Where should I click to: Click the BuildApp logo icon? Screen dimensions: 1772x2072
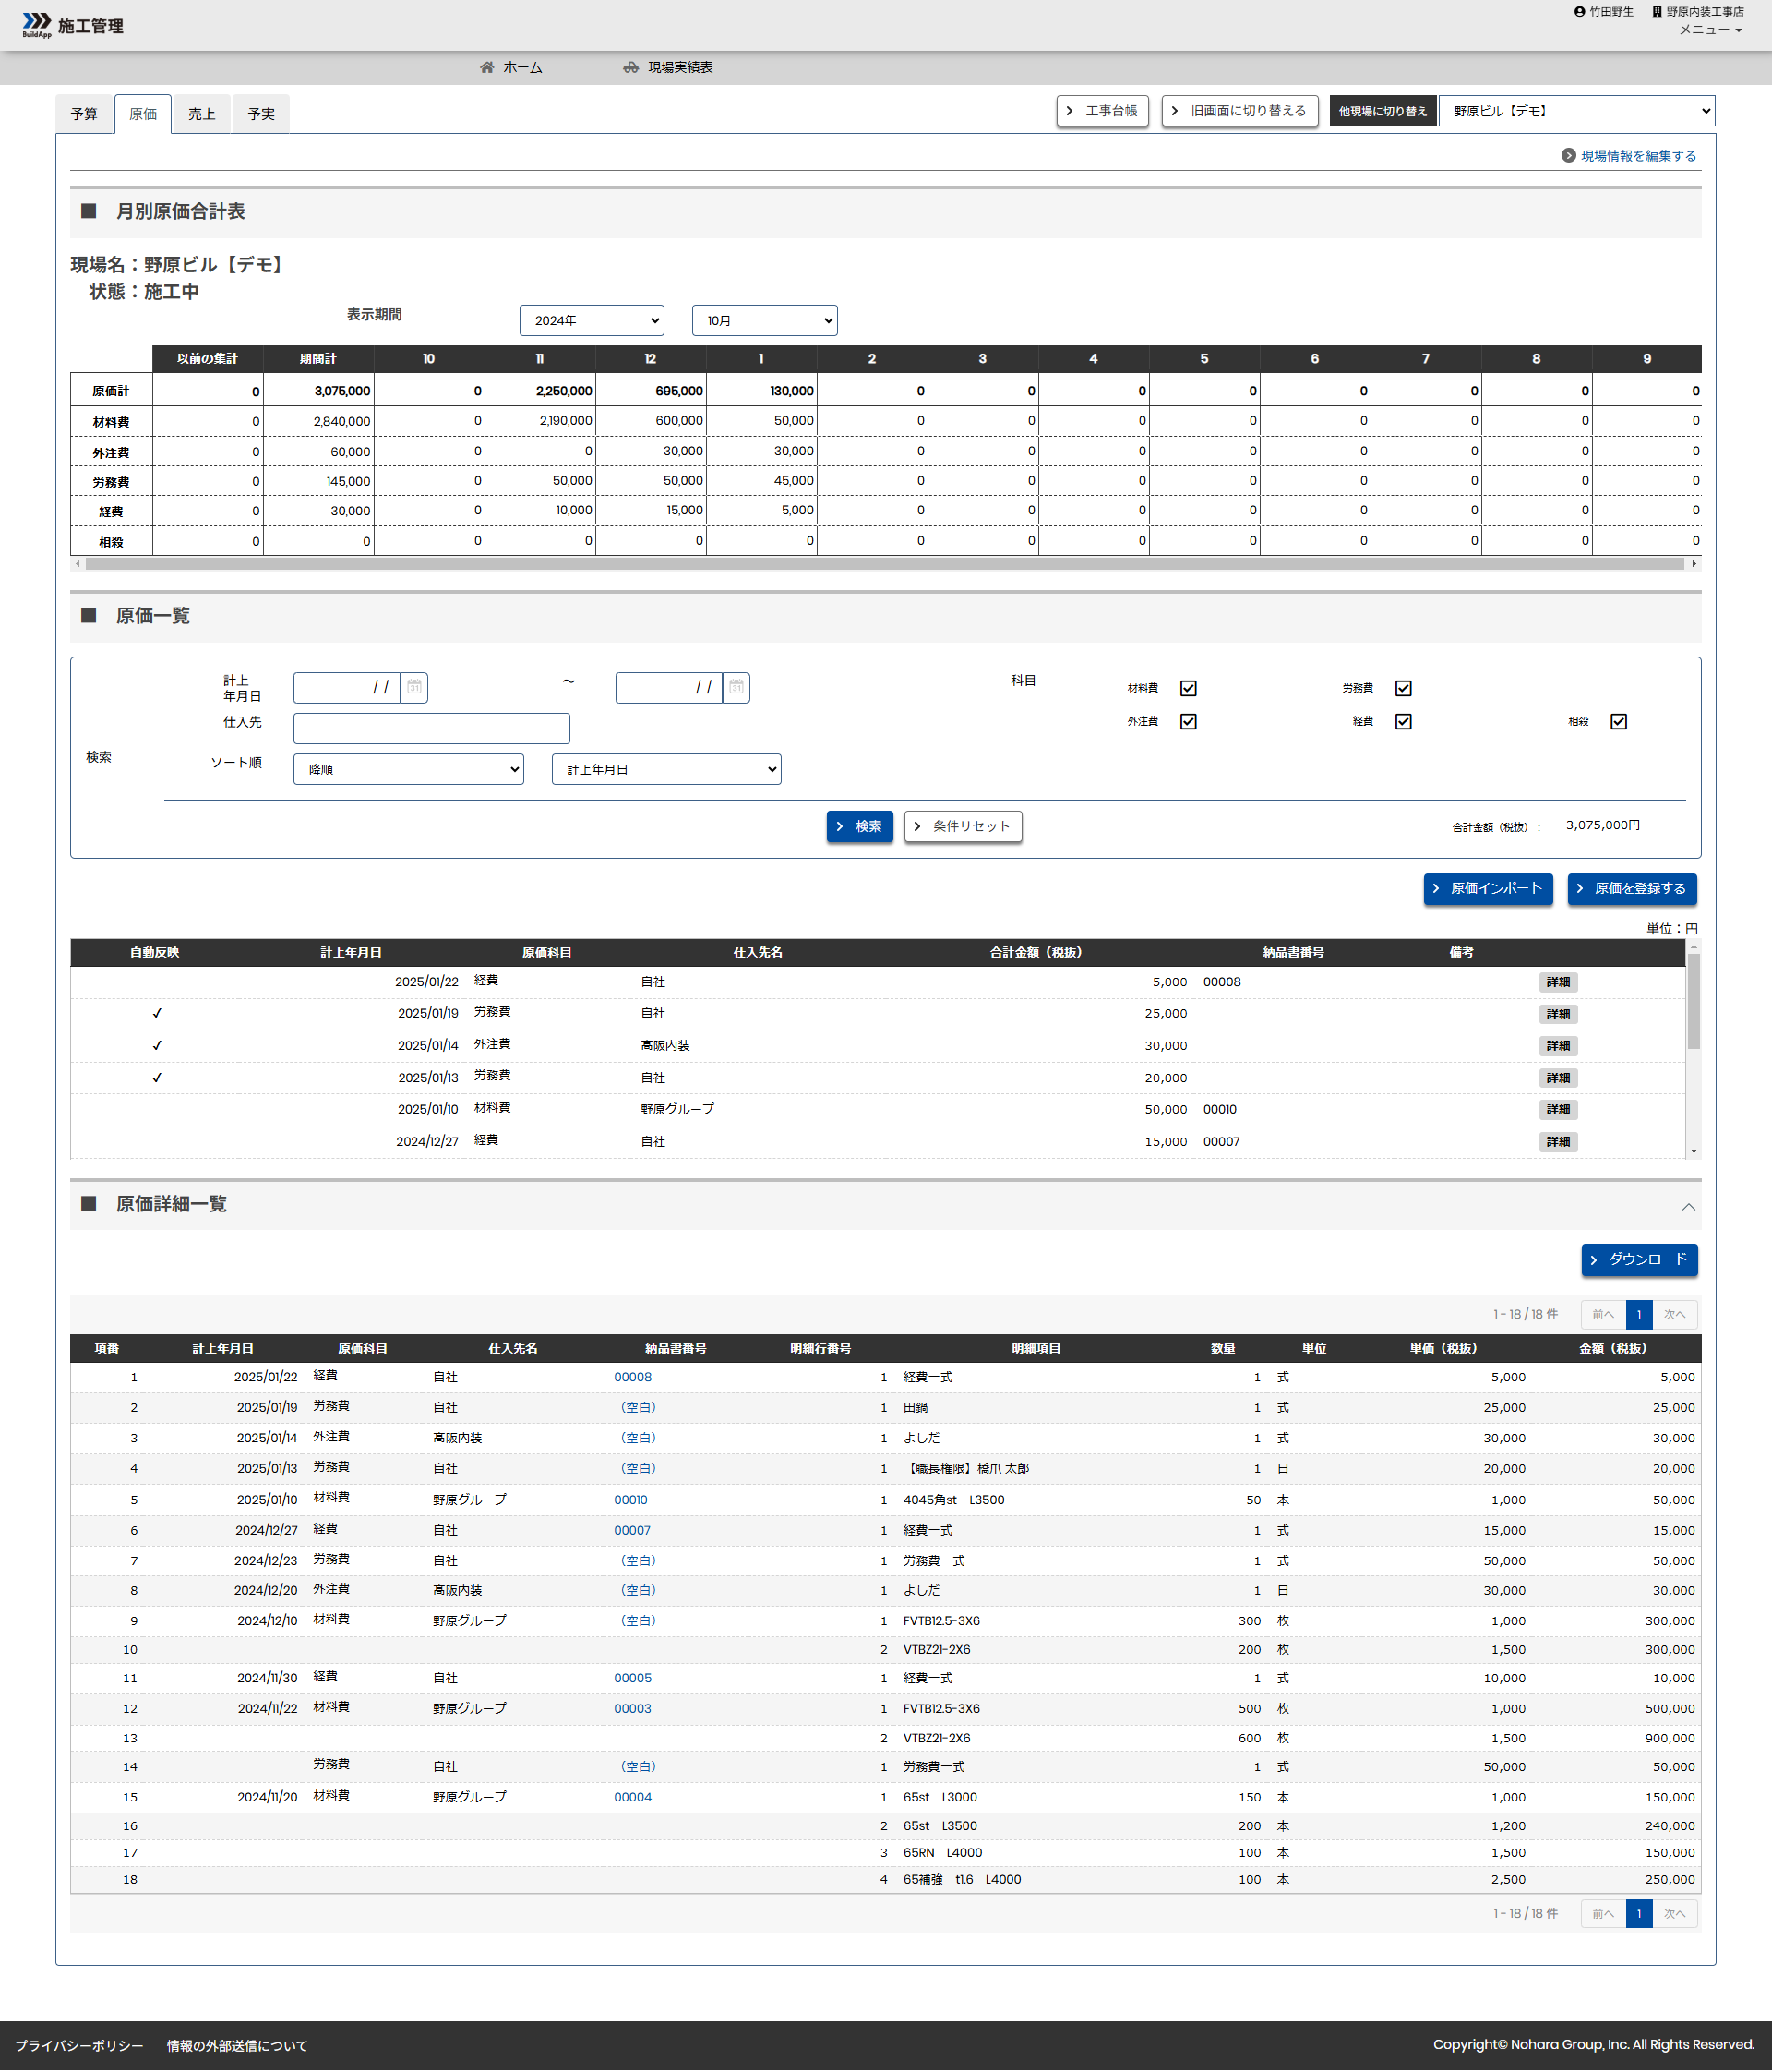pyautogui.click(x=36, y=23)
